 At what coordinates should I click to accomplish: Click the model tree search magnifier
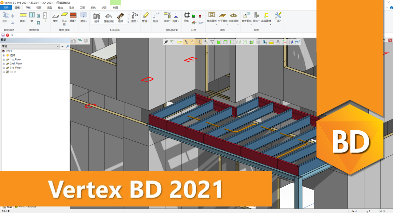click(x=67, y=47)
